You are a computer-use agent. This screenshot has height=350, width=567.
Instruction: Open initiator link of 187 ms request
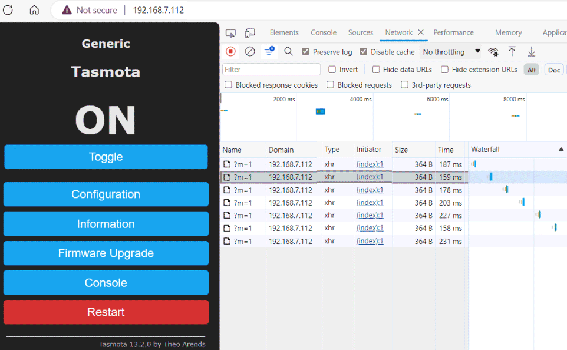click(x=370, y=164)
